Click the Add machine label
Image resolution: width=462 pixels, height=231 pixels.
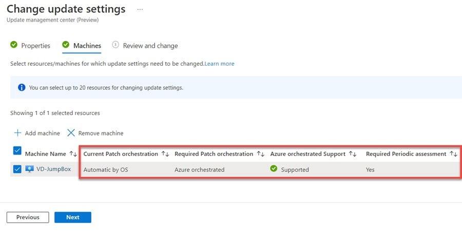(43, 133)
